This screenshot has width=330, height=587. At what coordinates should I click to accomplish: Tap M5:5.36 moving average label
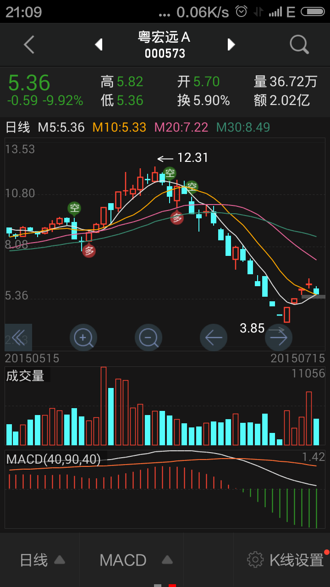pos(61,127)
